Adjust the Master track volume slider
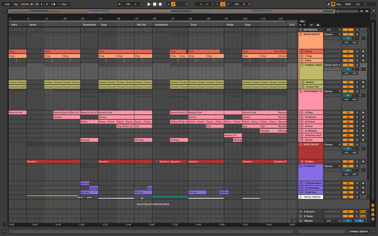Image resolution: width=378 pixels, height=236 pixels. (348, 221)
